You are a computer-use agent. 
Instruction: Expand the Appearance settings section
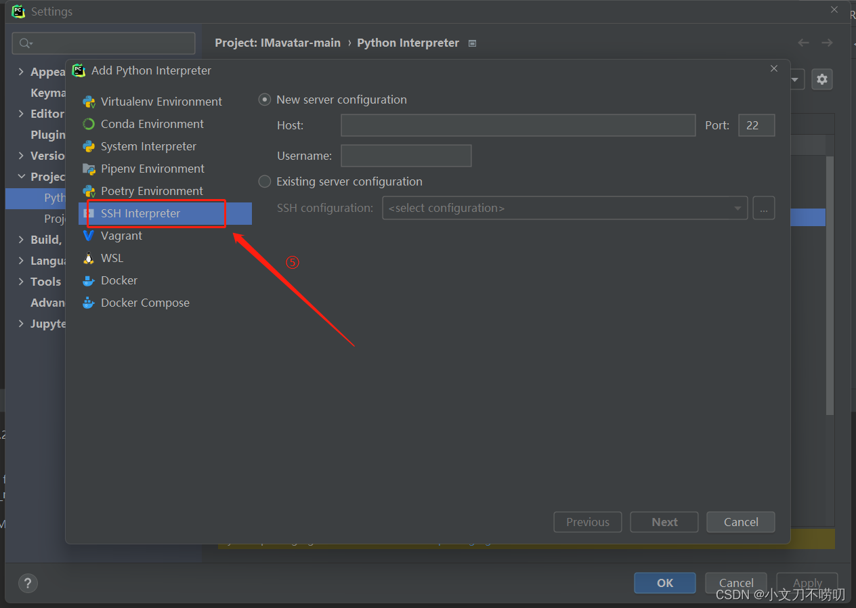click(21, 72)
